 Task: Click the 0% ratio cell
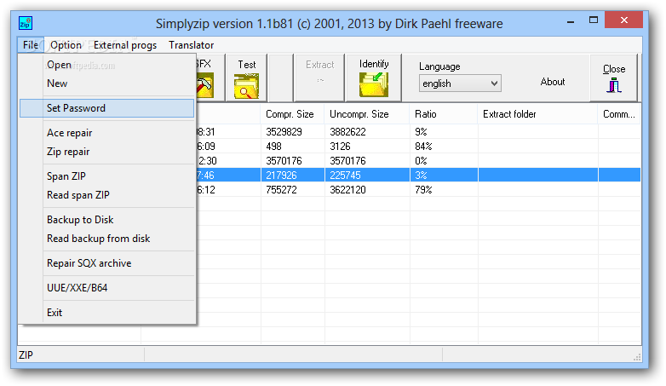tap(444, 161)
